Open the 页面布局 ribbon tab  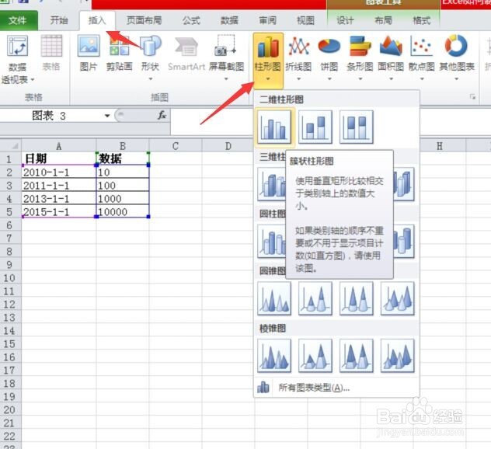point(144,21)
